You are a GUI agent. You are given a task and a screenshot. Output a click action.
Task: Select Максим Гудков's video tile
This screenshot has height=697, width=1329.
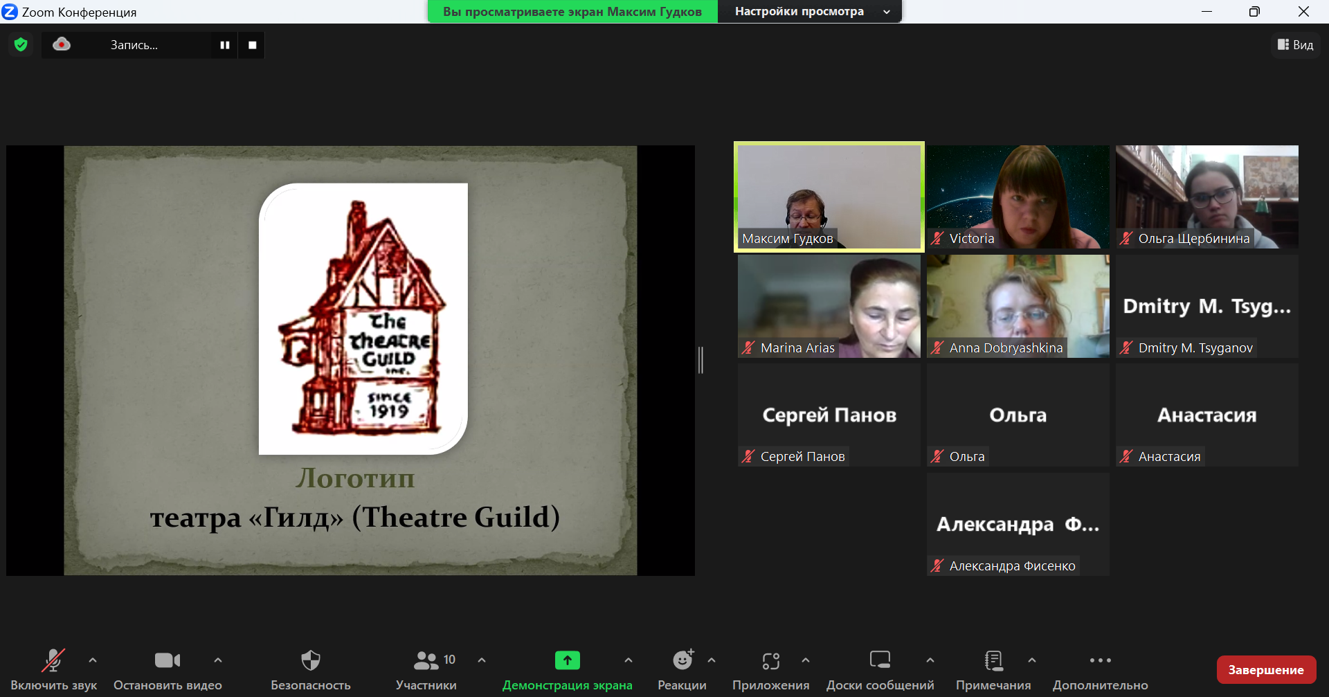pos(829,197)
